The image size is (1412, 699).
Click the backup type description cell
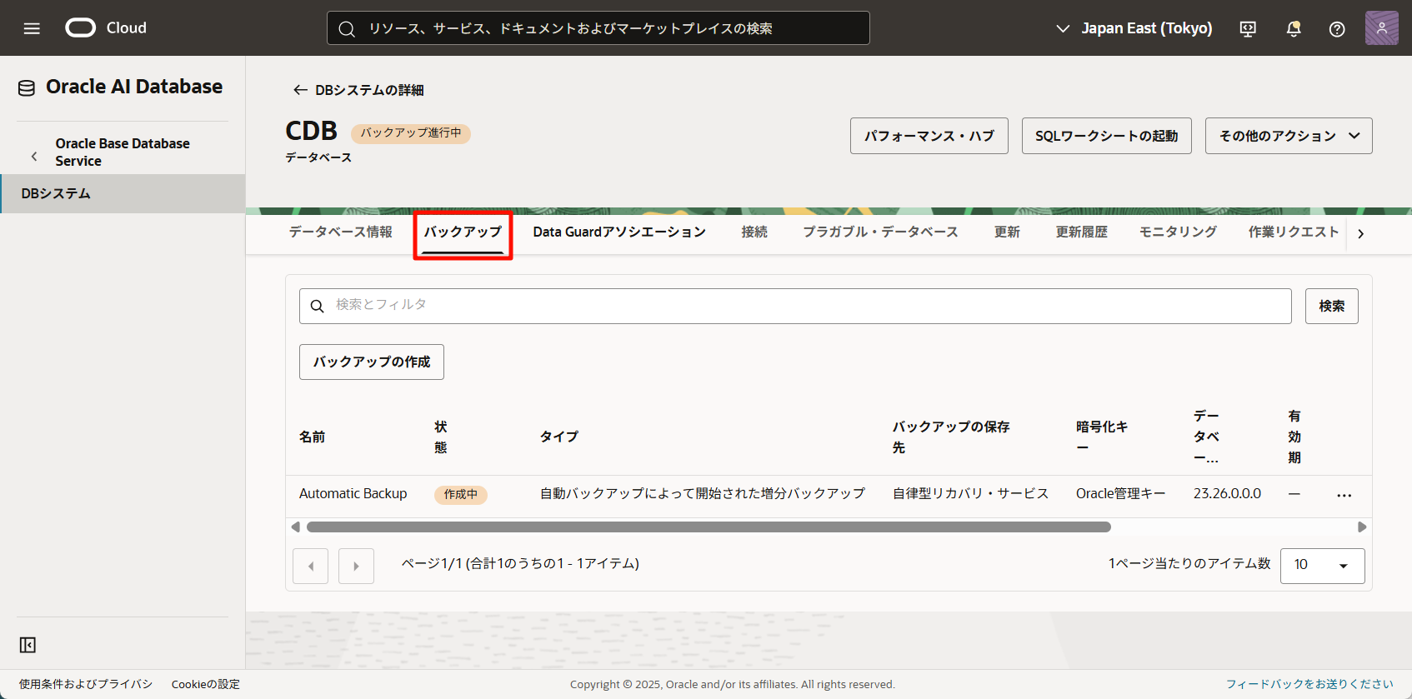[703, 494]
